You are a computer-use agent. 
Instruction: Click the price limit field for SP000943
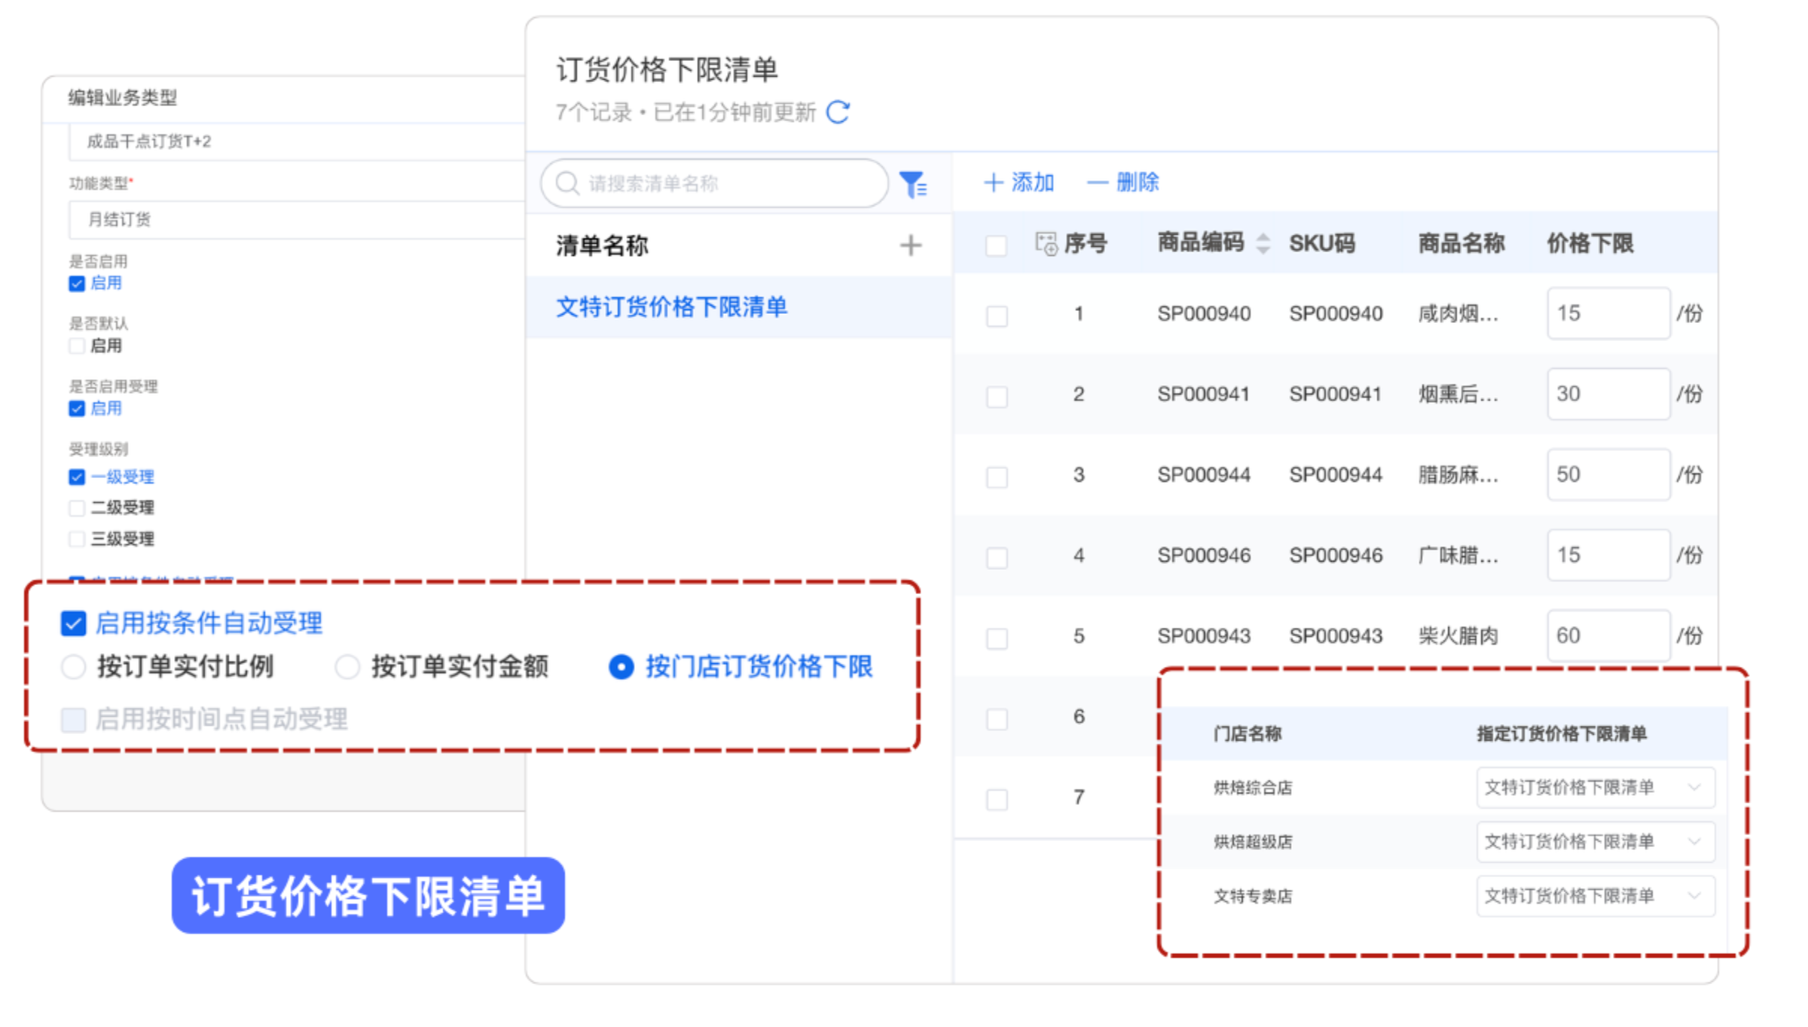pyautogui.click(x=1608, y=635)
